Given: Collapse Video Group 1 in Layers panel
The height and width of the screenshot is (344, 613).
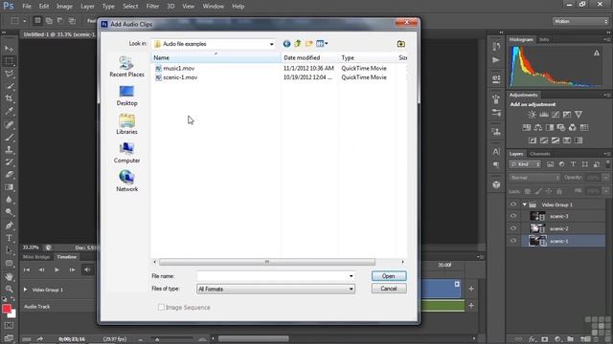Looking at the screenshot, I should pyautogui.click(x=525, y=204).
